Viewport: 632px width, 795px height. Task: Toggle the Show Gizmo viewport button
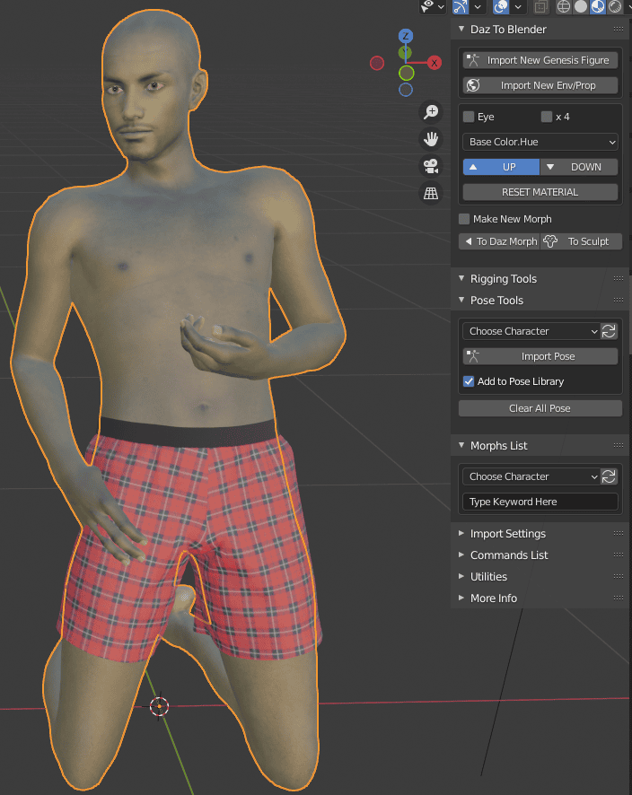tap(460, 6)
